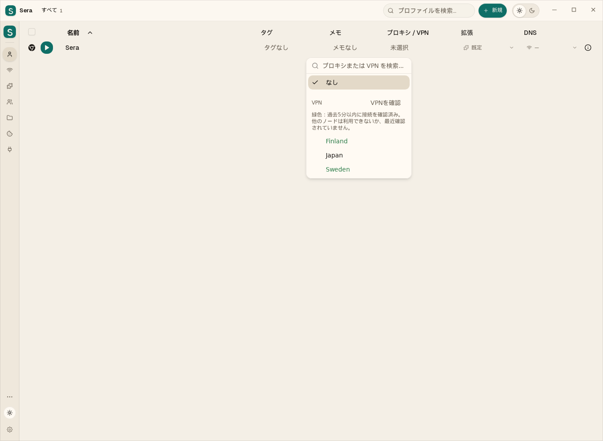Click VPNを確認 link
This screenshot has height=441, width=603.
click(x=385, y=103)
